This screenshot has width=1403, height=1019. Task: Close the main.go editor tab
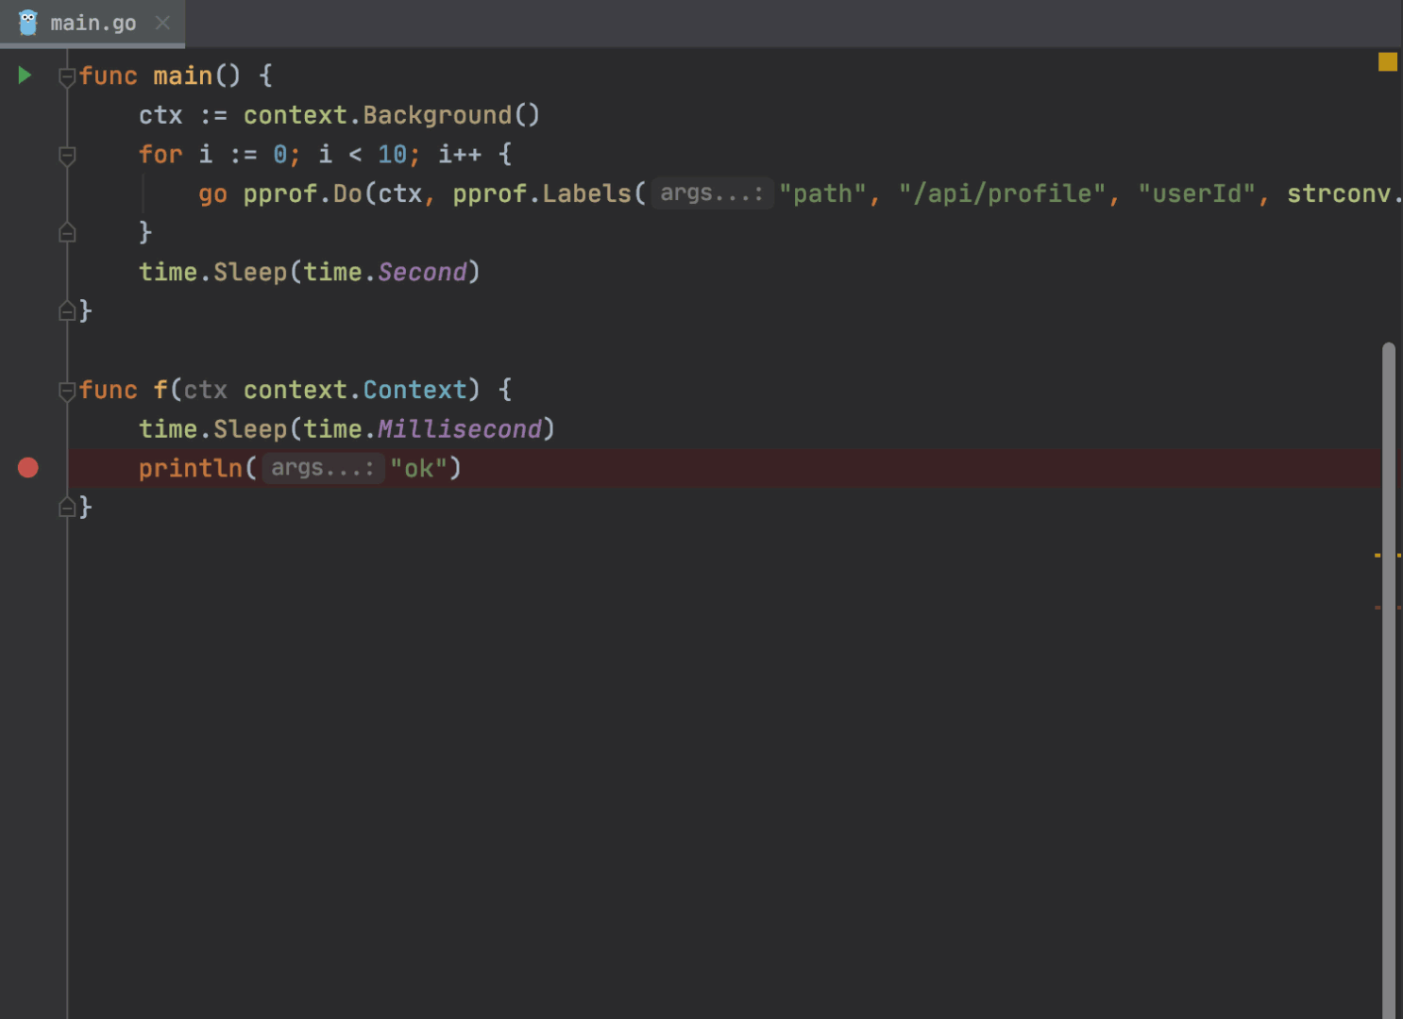coord(162,23)
